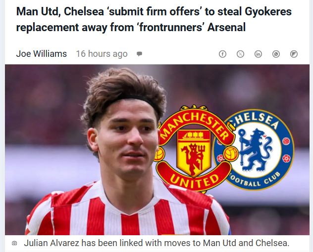Image resolution: width=313 pixels, height=252 pixels.
Task: Click 'Chelsea.' at the caption end
Action: click(x=272, y=243)
